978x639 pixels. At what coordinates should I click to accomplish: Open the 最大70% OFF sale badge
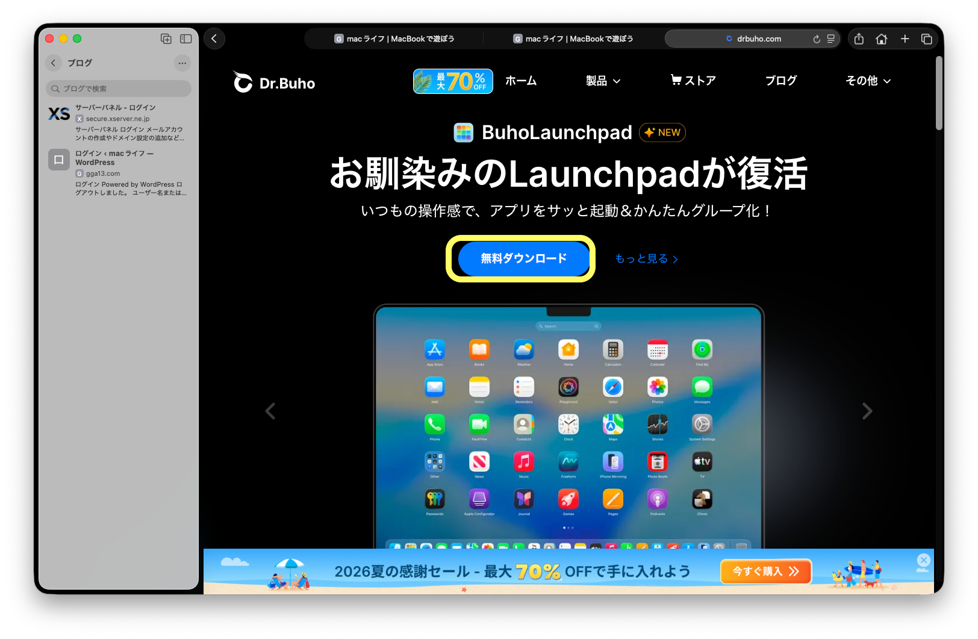coord(453,81)
